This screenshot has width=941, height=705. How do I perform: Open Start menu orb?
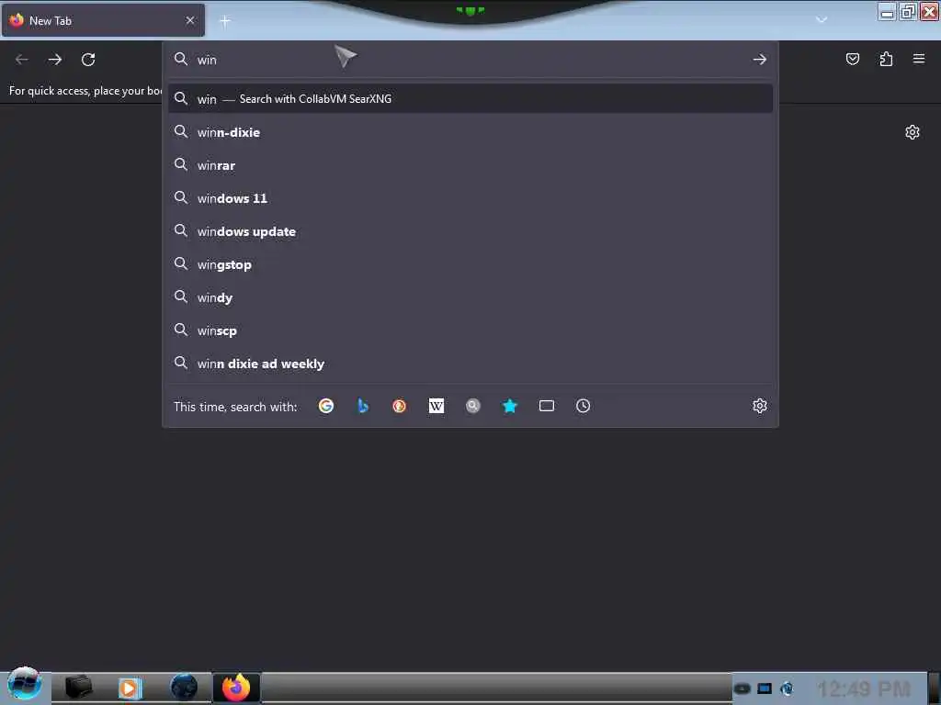[24, 685]
